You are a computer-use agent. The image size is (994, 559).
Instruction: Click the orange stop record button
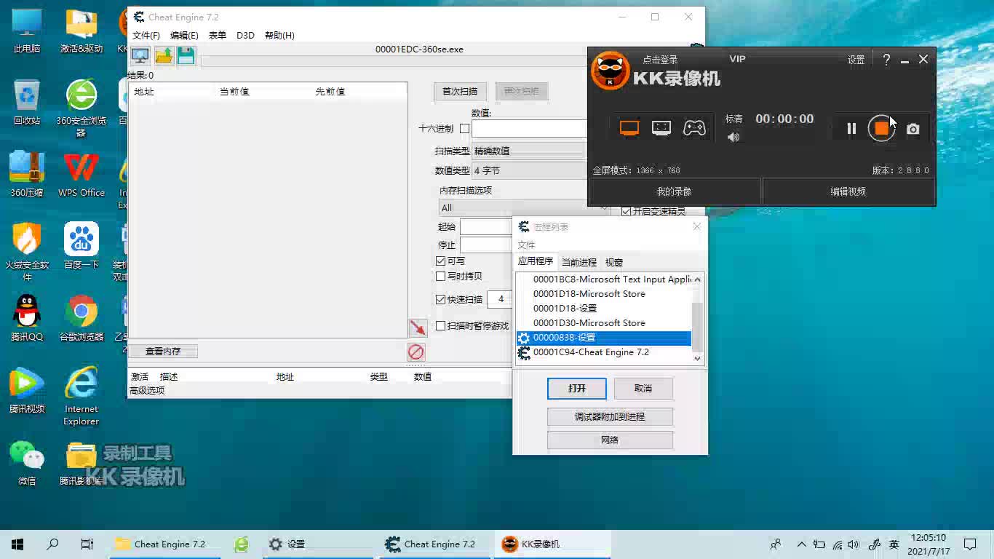pos(881,129)
